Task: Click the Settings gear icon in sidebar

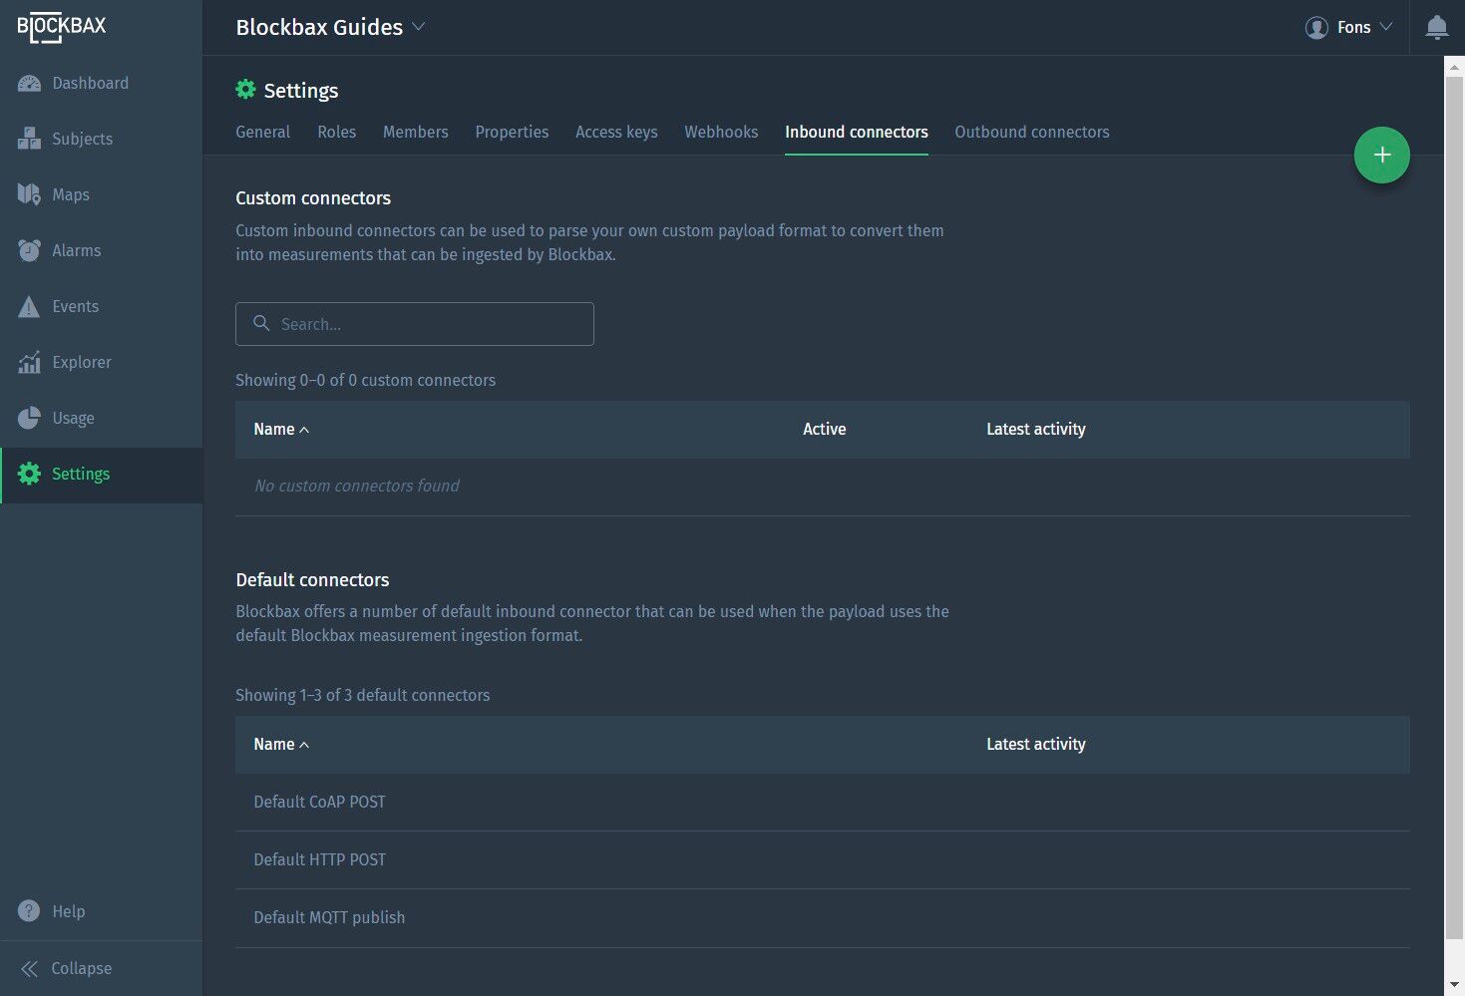Action: click(30, 474)
